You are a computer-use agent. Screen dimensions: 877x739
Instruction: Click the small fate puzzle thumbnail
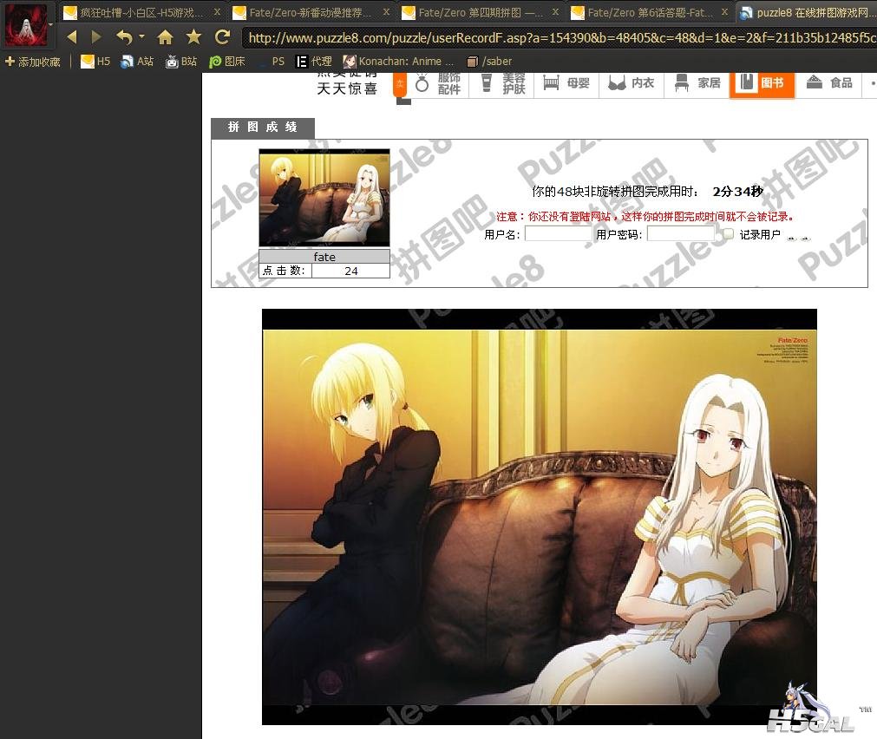(324, 198)
